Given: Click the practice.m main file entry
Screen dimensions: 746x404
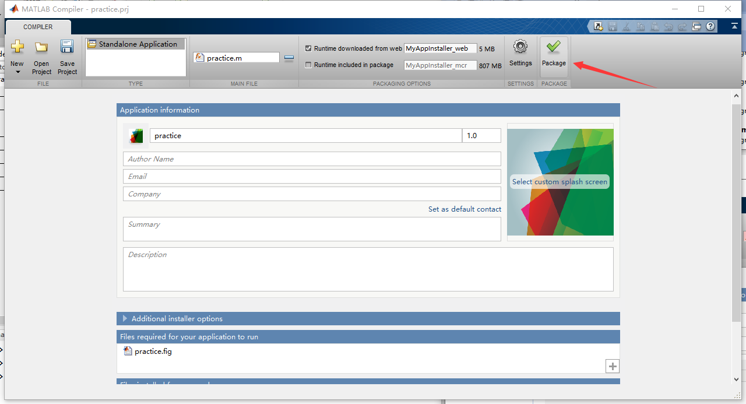Looking at the screenshot, I should tap(236, 58).
